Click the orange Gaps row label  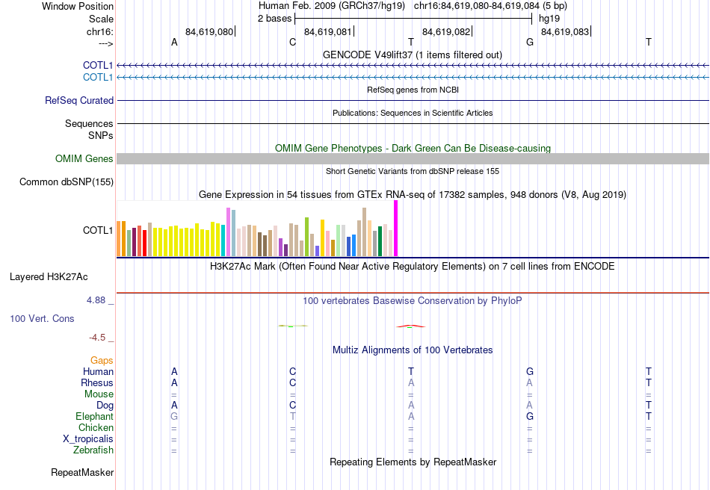[x=102, y=360]
